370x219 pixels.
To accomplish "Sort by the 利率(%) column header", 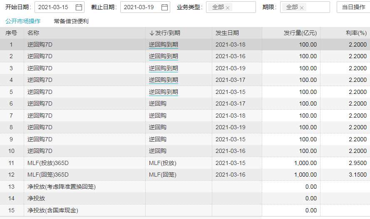I will (356, 33).
